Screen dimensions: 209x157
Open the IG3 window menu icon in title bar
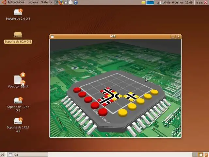point(52,37)
